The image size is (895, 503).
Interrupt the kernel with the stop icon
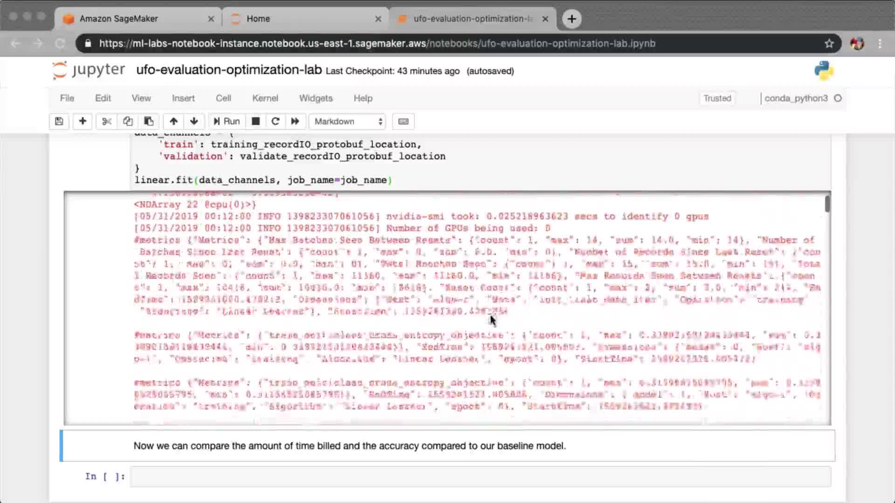(255, 122)
